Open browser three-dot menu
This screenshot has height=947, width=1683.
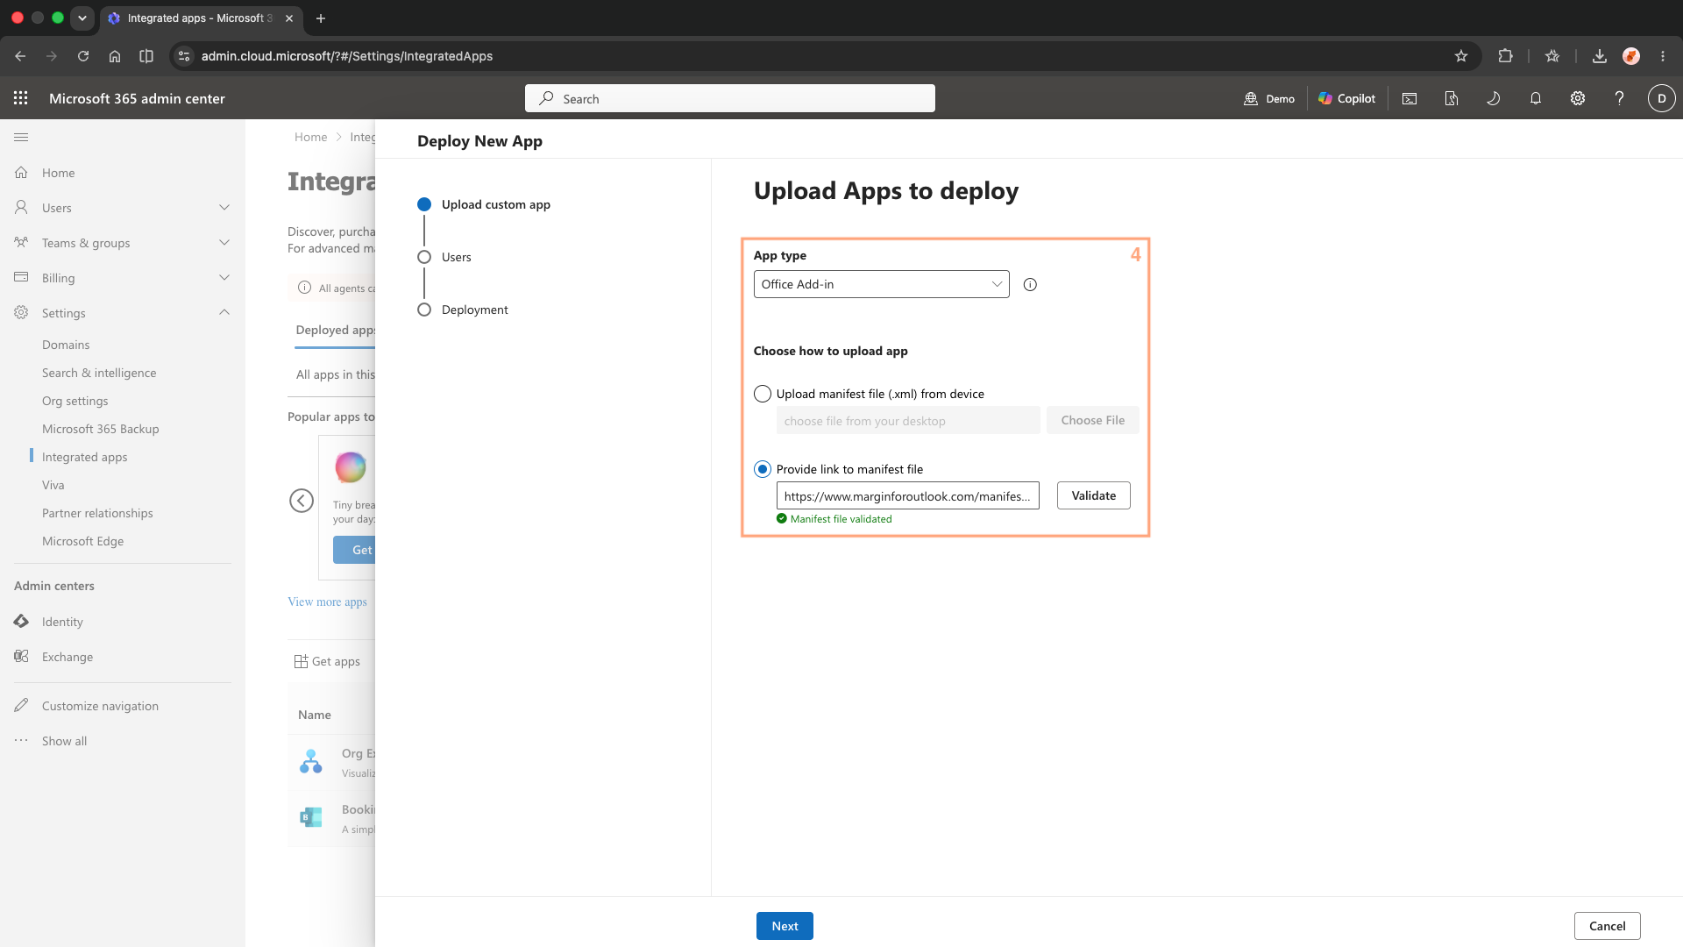1663,56
